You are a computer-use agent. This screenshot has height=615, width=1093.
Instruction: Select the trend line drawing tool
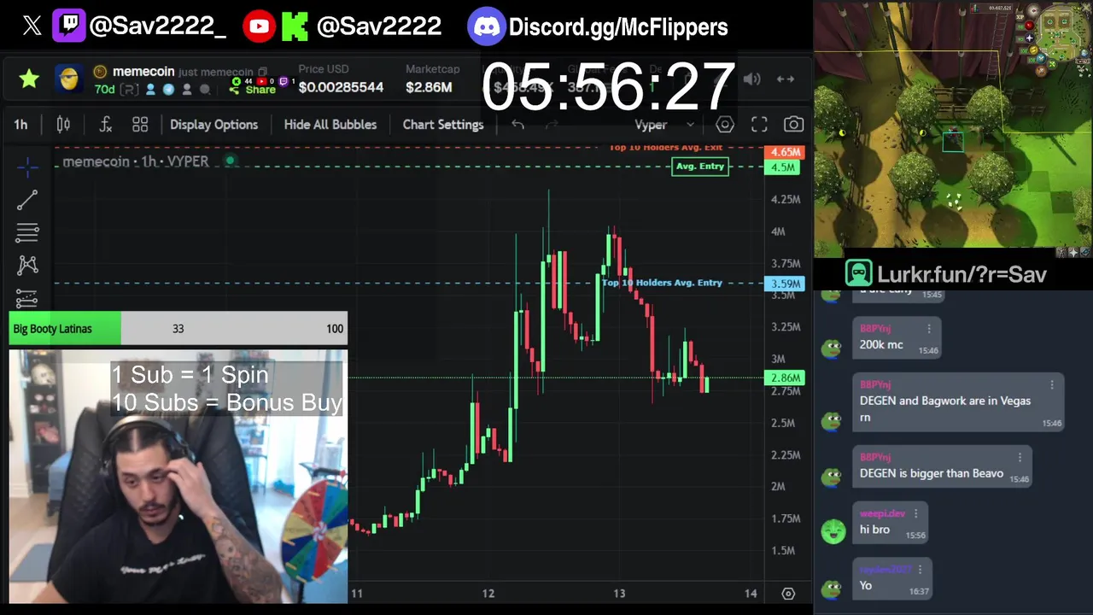27,200
